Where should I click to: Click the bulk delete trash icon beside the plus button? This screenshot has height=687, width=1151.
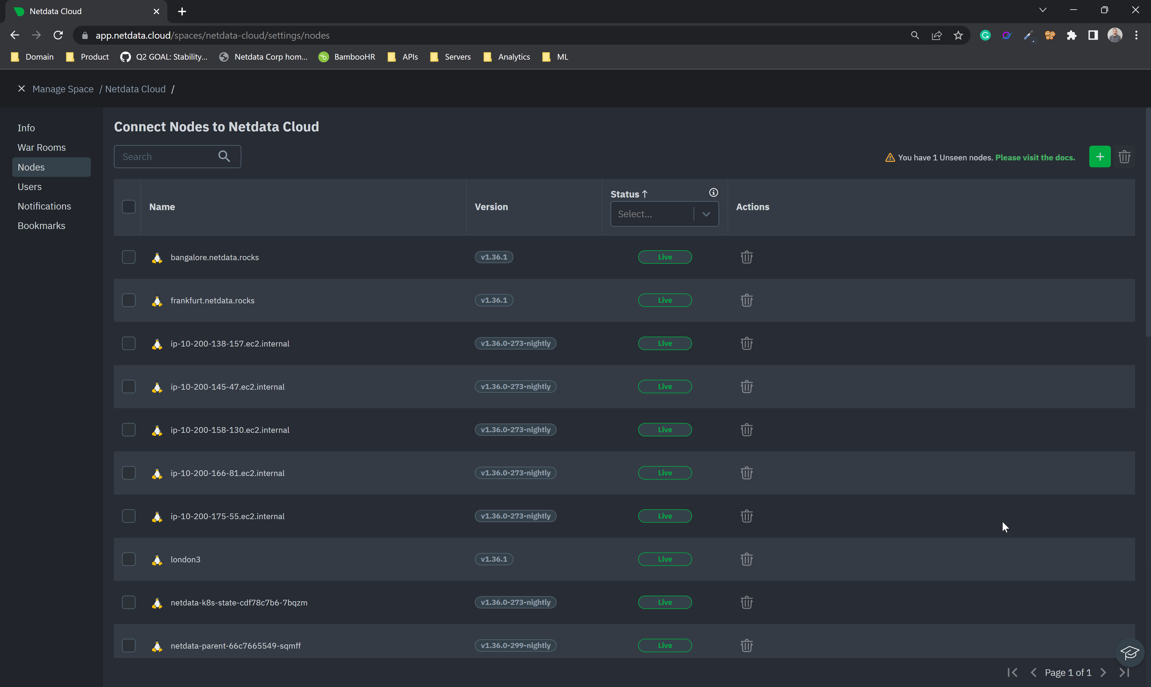(x=1124, y=157)
